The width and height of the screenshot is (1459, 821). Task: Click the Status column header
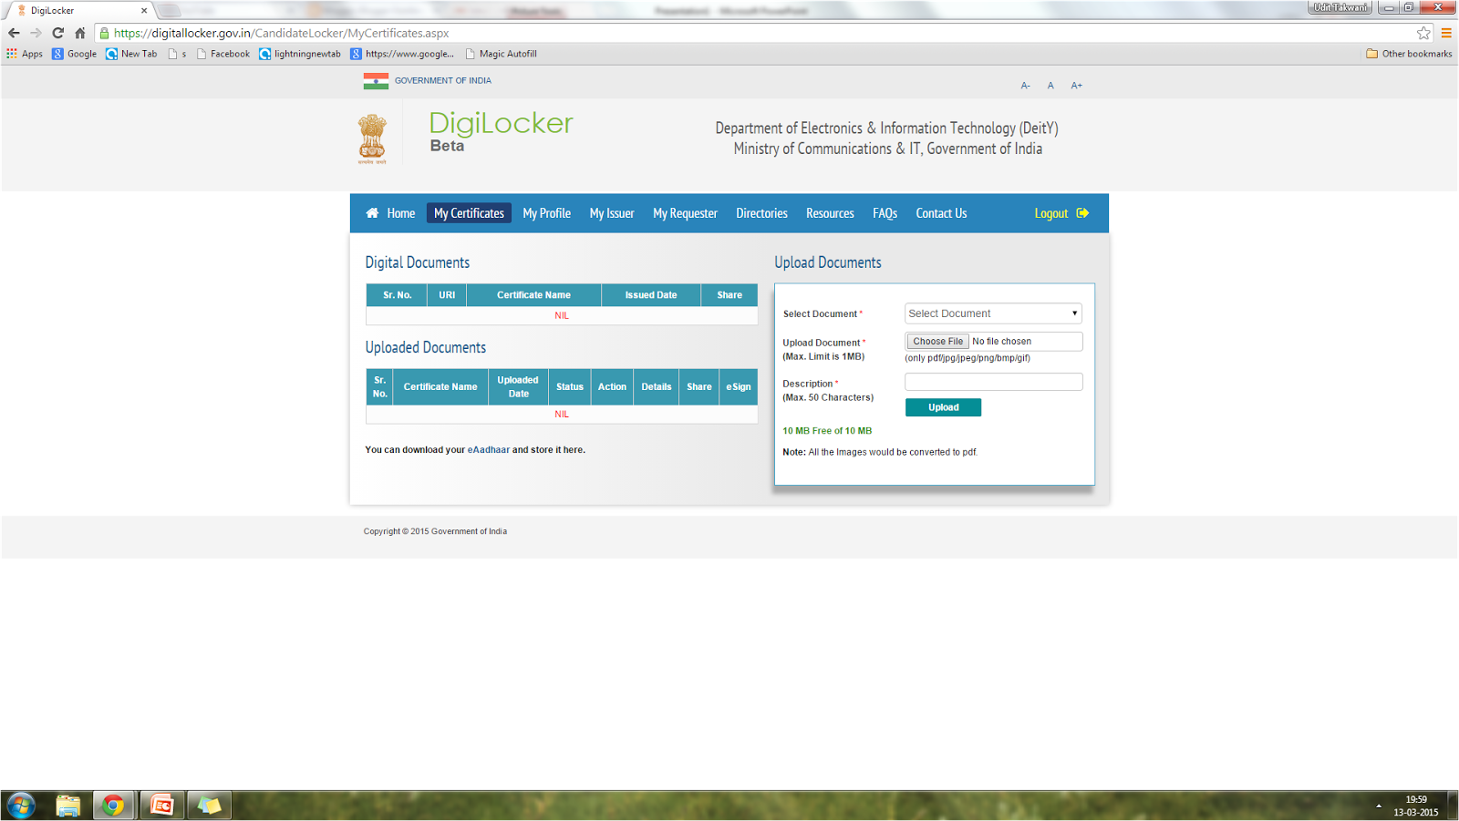(x=570, y=387)
